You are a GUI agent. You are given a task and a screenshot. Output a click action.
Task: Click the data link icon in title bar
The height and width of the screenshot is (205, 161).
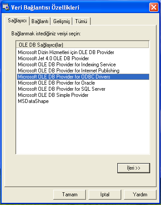[6, 7]
